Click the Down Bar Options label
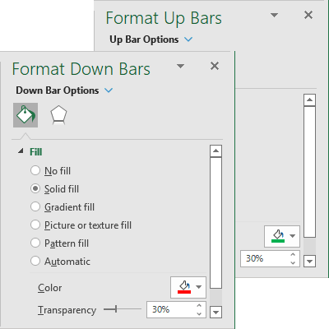Screen dimensions: 329x329 [58, 90]
